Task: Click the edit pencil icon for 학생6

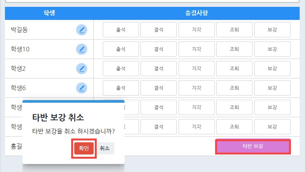Action: [x=82, y=88]
